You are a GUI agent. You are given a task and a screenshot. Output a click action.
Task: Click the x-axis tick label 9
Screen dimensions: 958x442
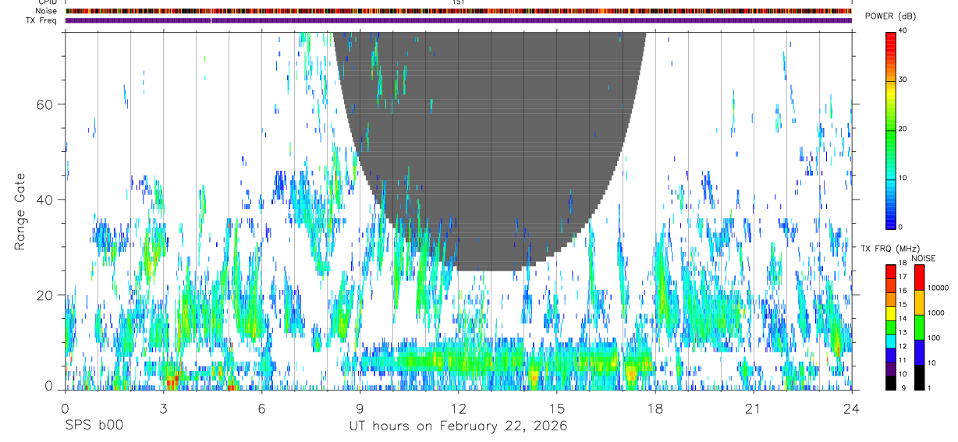pyautogui.click(x=360, y=408)
